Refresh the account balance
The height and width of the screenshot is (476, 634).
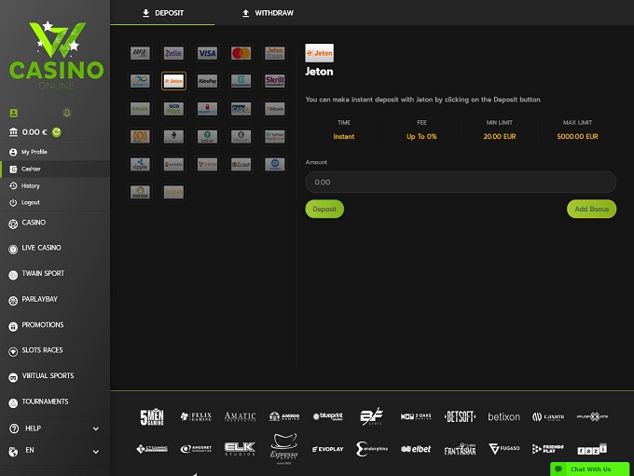pos(57,132)
